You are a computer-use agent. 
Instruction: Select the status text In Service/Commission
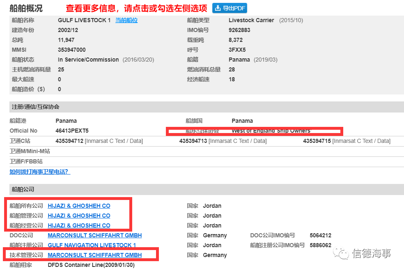(88, 60)
